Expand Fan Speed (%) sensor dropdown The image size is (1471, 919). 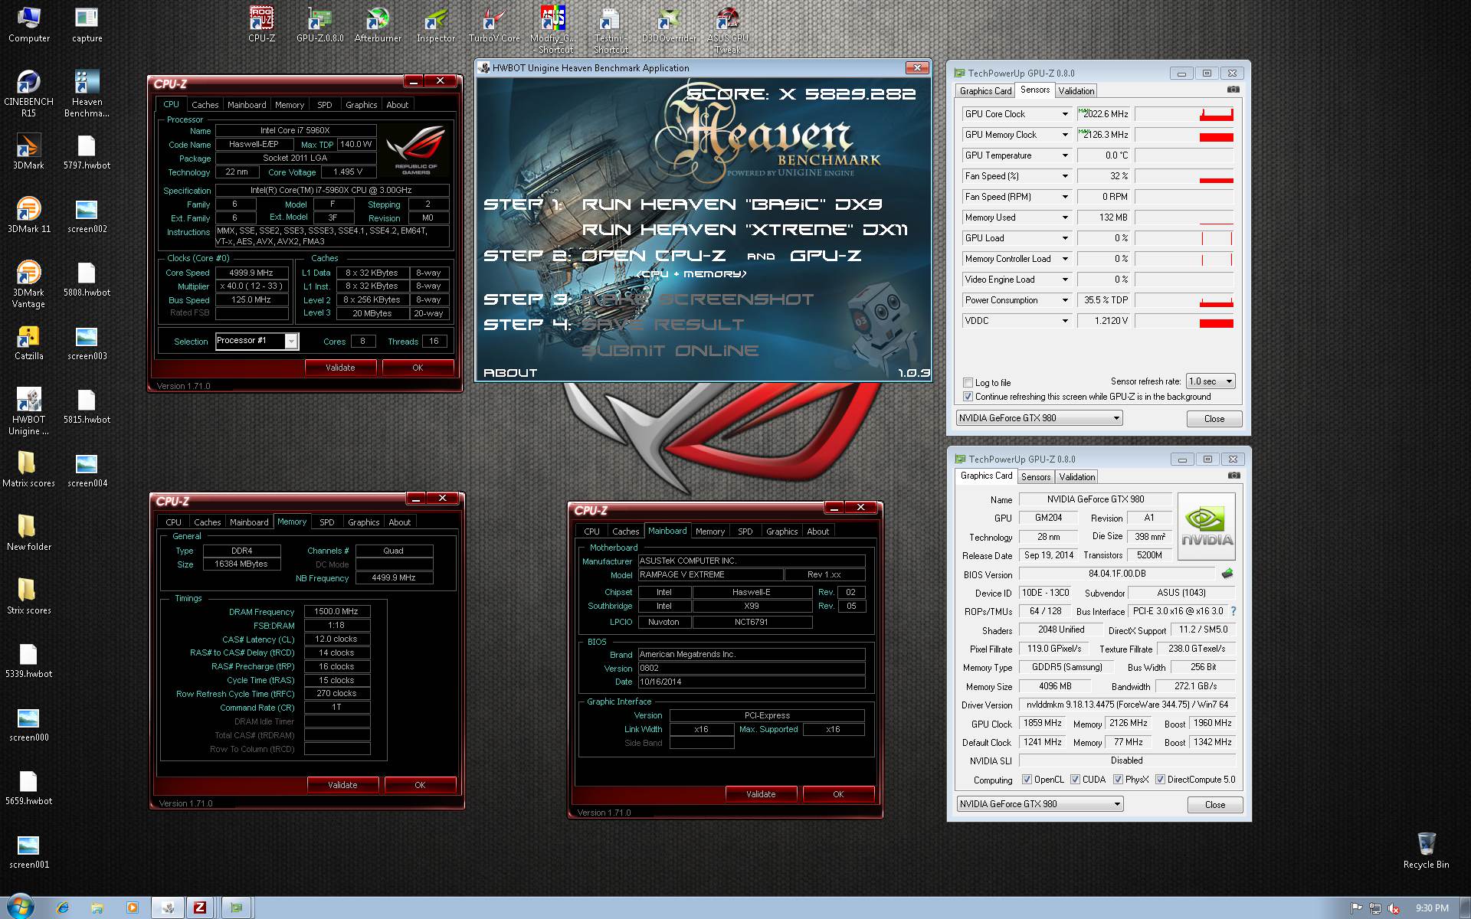click(x=1064, y=176)
